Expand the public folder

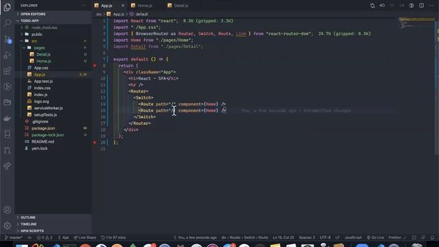(54, 34)
